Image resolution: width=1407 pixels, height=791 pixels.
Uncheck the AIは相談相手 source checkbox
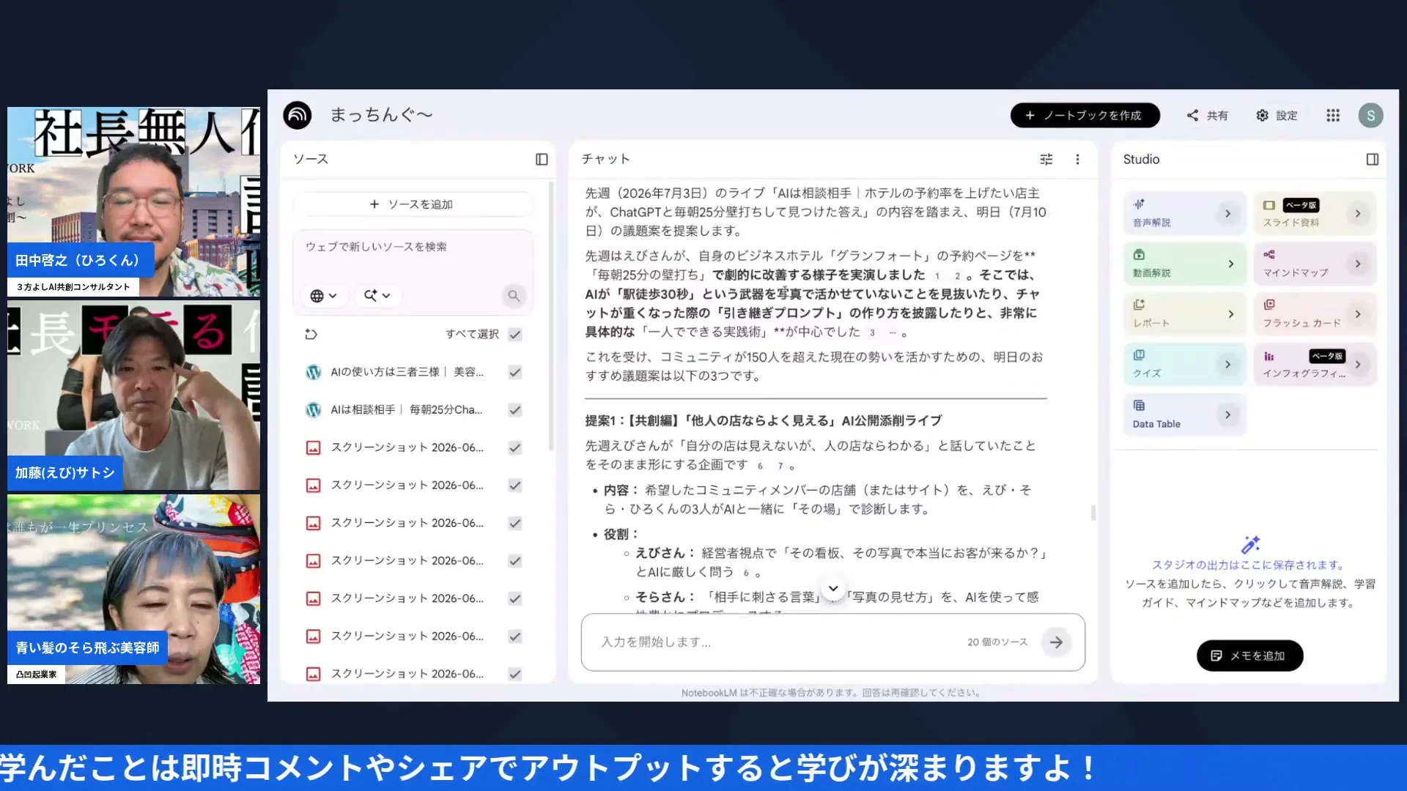coord(515,410)
